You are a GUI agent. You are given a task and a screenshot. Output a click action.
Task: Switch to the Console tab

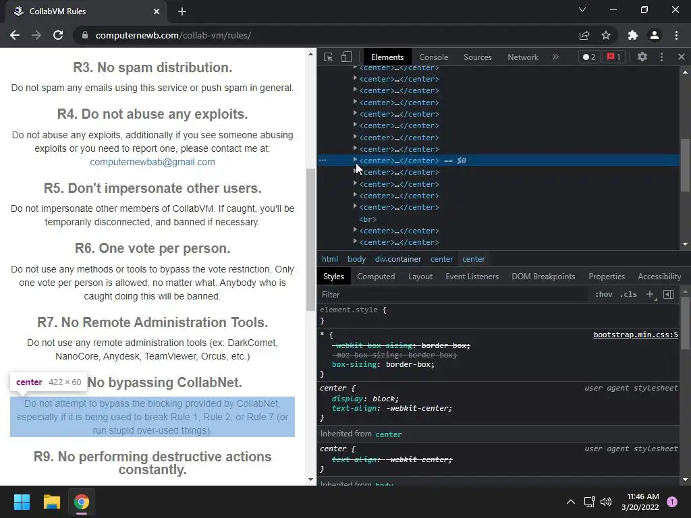434,57
